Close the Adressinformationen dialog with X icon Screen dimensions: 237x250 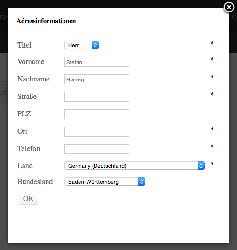(x=229, y=7)
